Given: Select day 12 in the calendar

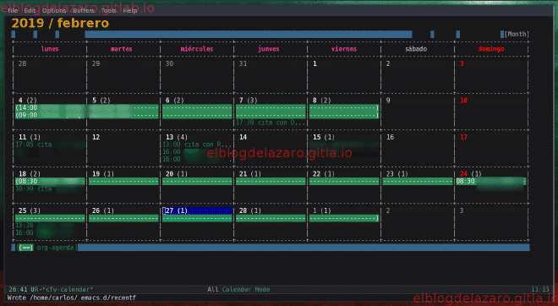Looking at the screenshot, I should [96, 137].
